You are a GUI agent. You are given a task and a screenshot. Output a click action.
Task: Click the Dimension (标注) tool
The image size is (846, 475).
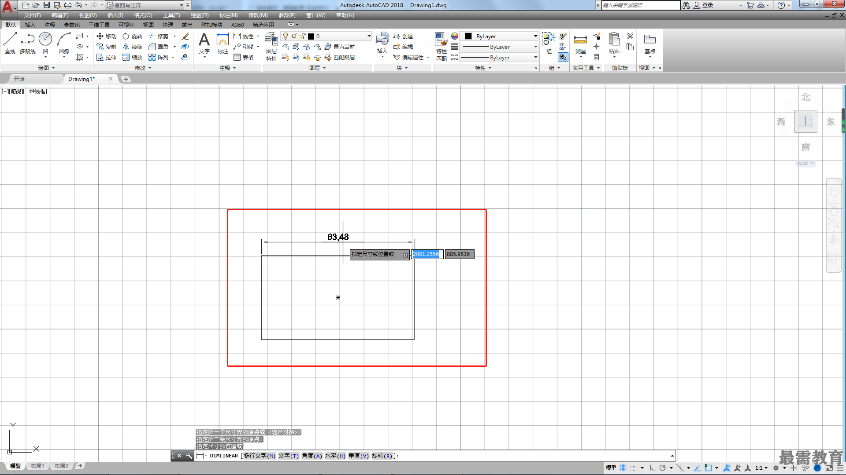click(223, 43)
